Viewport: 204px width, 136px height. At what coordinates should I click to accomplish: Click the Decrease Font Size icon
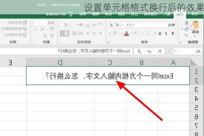click(x=111, y=25)
